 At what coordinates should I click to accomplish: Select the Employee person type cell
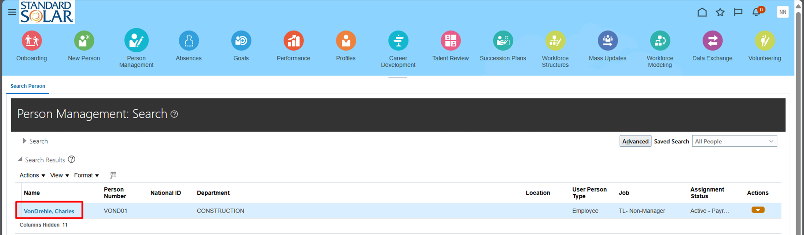(x=585, y=211)
